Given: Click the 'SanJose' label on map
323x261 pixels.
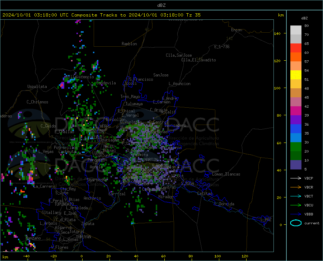Looking at the screenshot, I should pyautogui.click(x=161, y=75).
